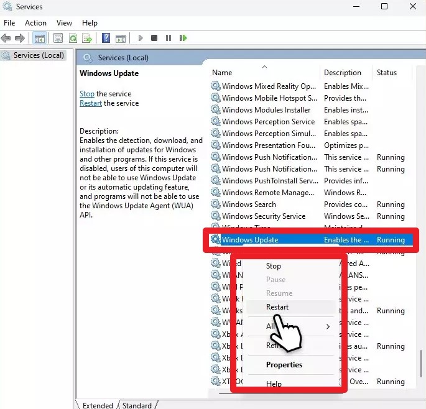Switch to the Extended tab

[x=98, y=405]
